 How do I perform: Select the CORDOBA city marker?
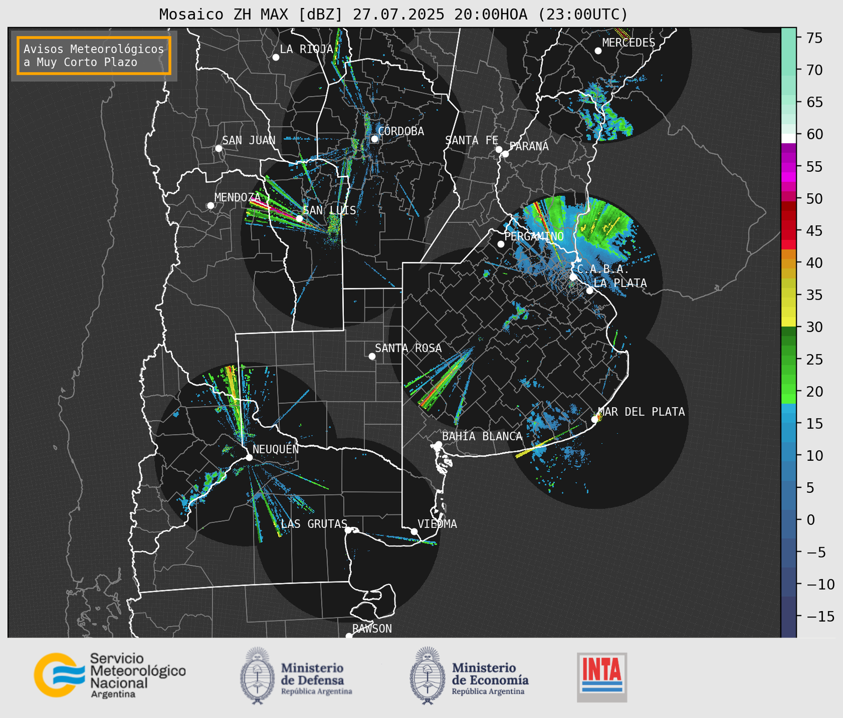point(374,139)
